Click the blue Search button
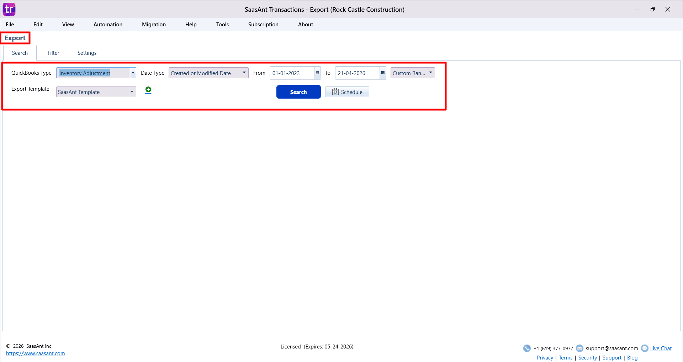 pos(298,92)
